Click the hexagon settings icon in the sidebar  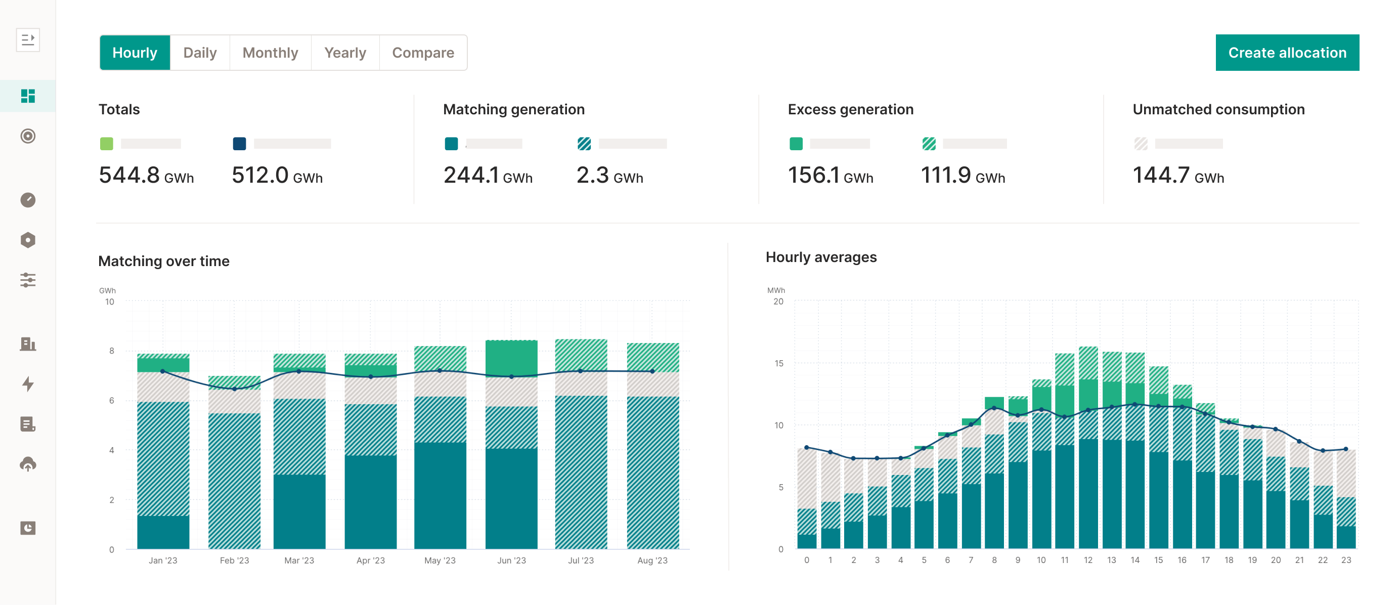(27, 240)
